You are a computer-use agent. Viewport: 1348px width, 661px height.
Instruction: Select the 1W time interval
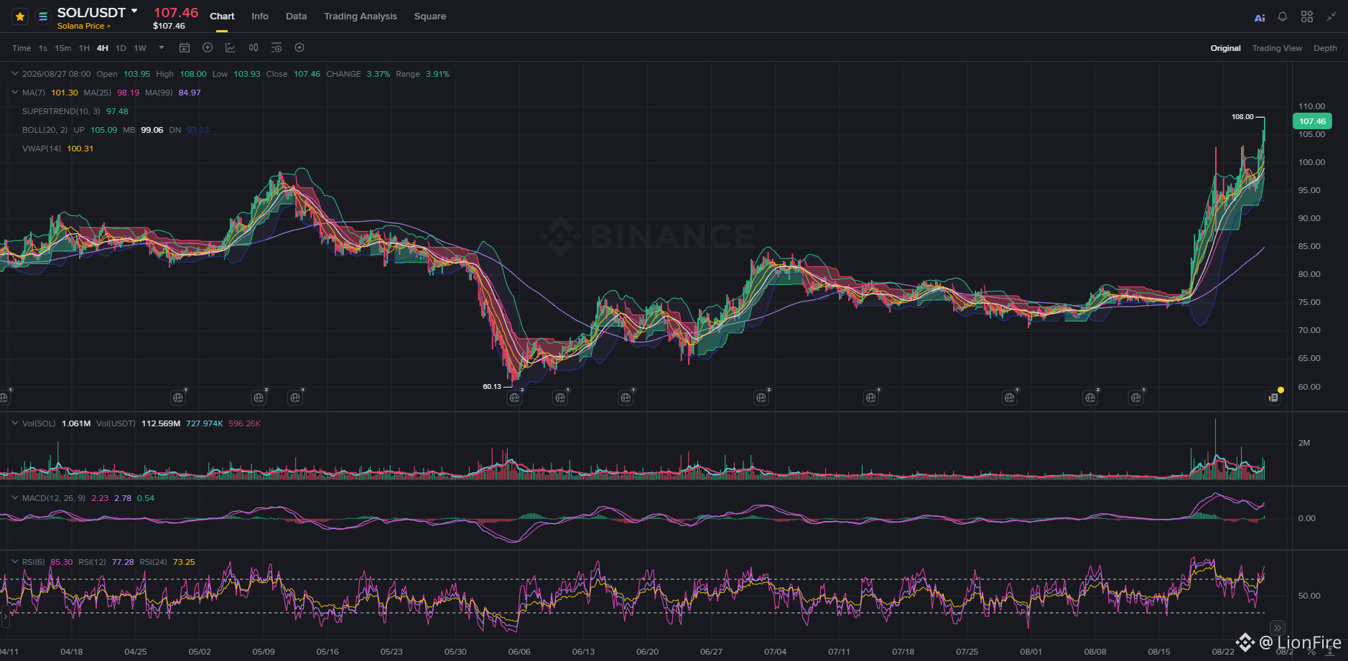(140, 48)
